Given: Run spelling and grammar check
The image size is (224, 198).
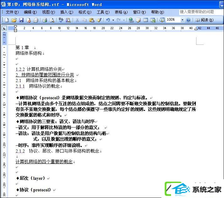Looking at the screenshot, I should pos(61,20).
